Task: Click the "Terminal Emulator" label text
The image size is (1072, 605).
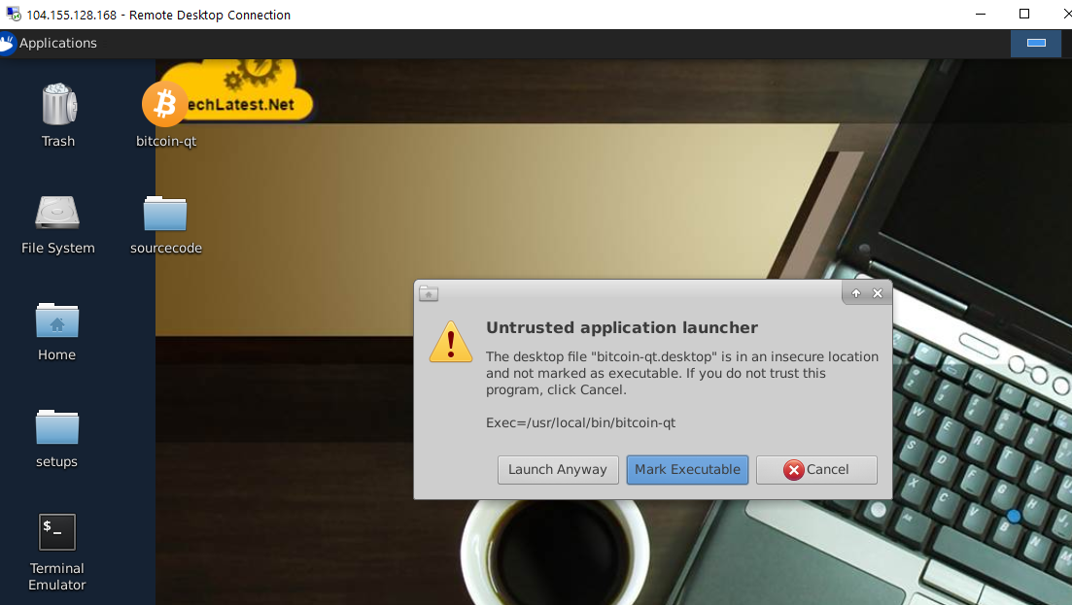Action: pyautogui.click(x=57, y=576)
